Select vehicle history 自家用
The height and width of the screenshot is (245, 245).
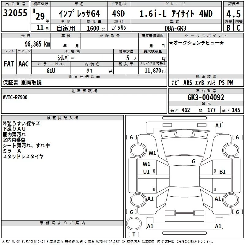coord(66,28)
